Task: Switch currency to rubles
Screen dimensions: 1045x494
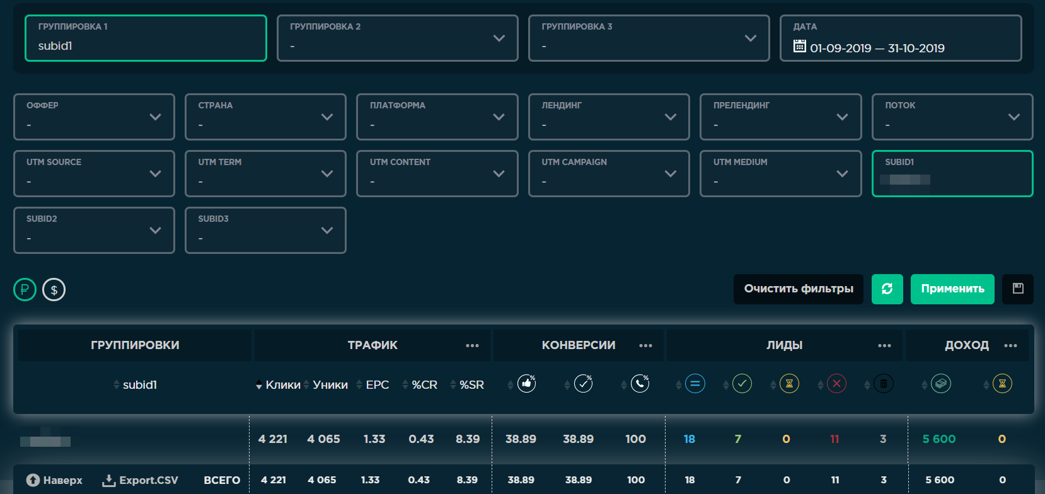Action: (25, 290)
